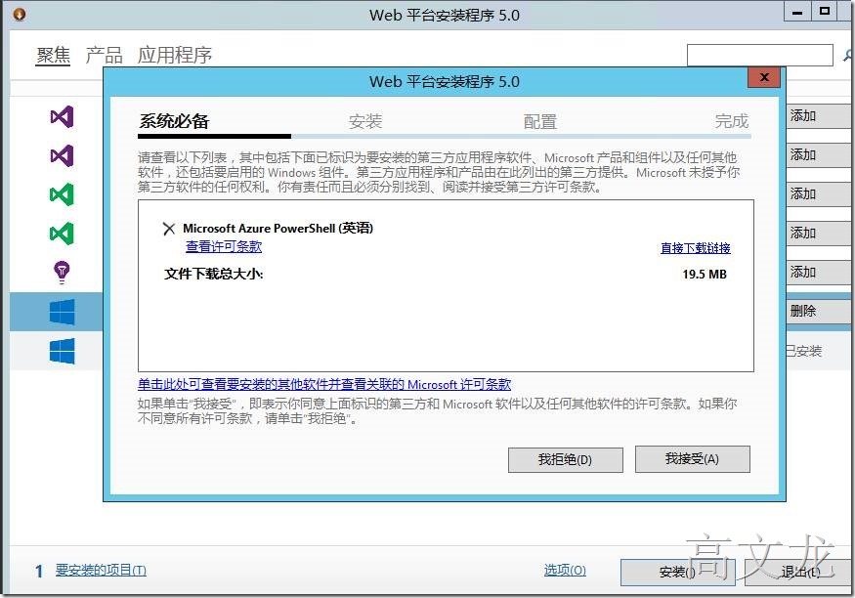Maximize the main installer window

click(825, 12)
